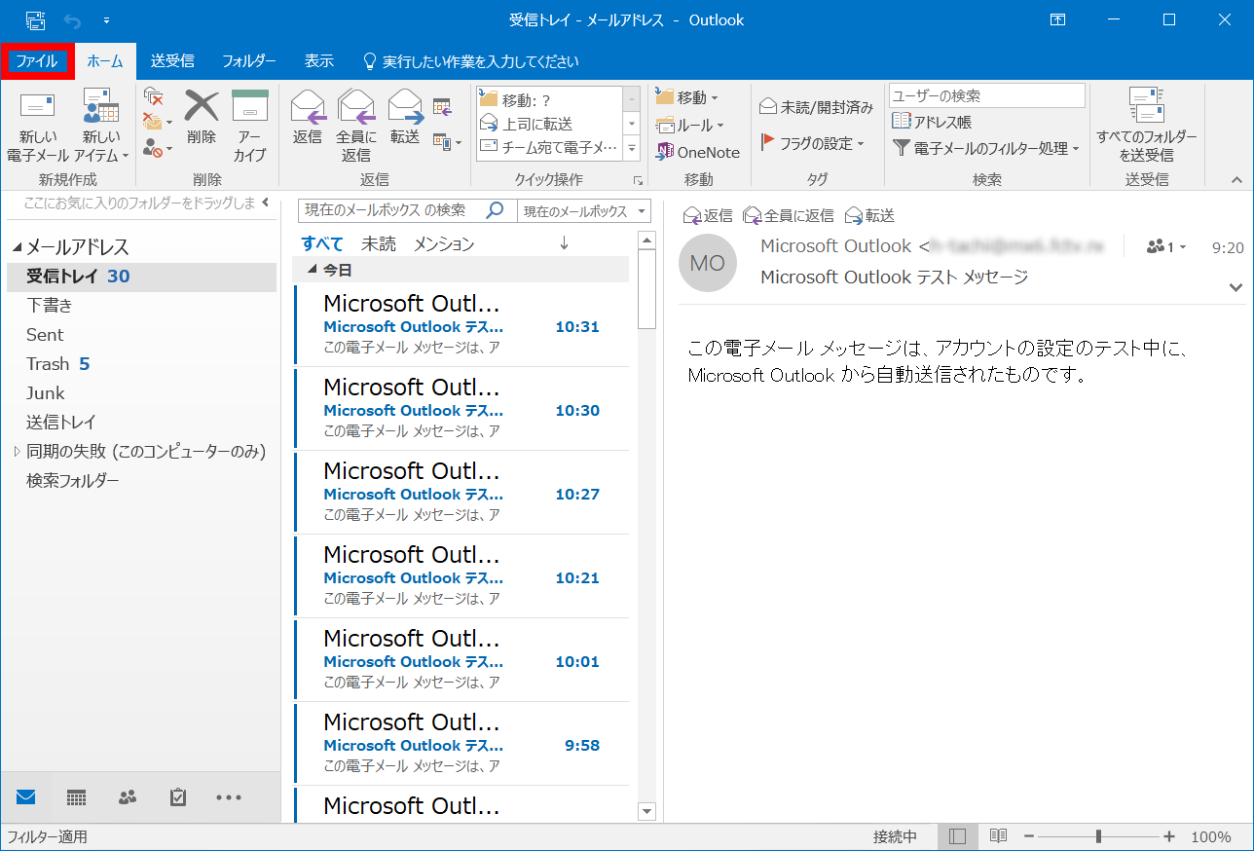Switch to Calendar view icon
The width and height of the screenshot is (1254, 851).
coord(77,797)
